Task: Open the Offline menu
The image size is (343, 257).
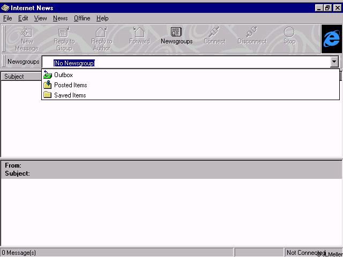Action: pos(82,18)
